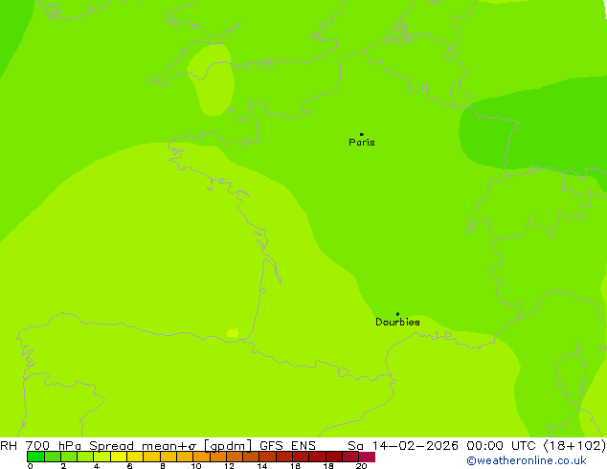
Task: Click the legend value 0
Action: point(31,466)
